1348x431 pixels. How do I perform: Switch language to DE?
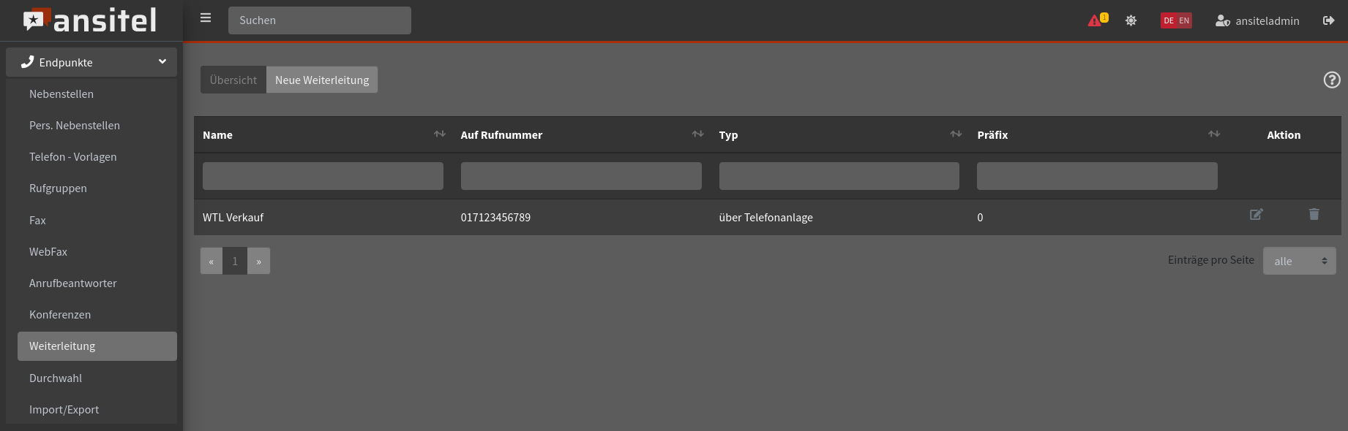point(1169,20)
